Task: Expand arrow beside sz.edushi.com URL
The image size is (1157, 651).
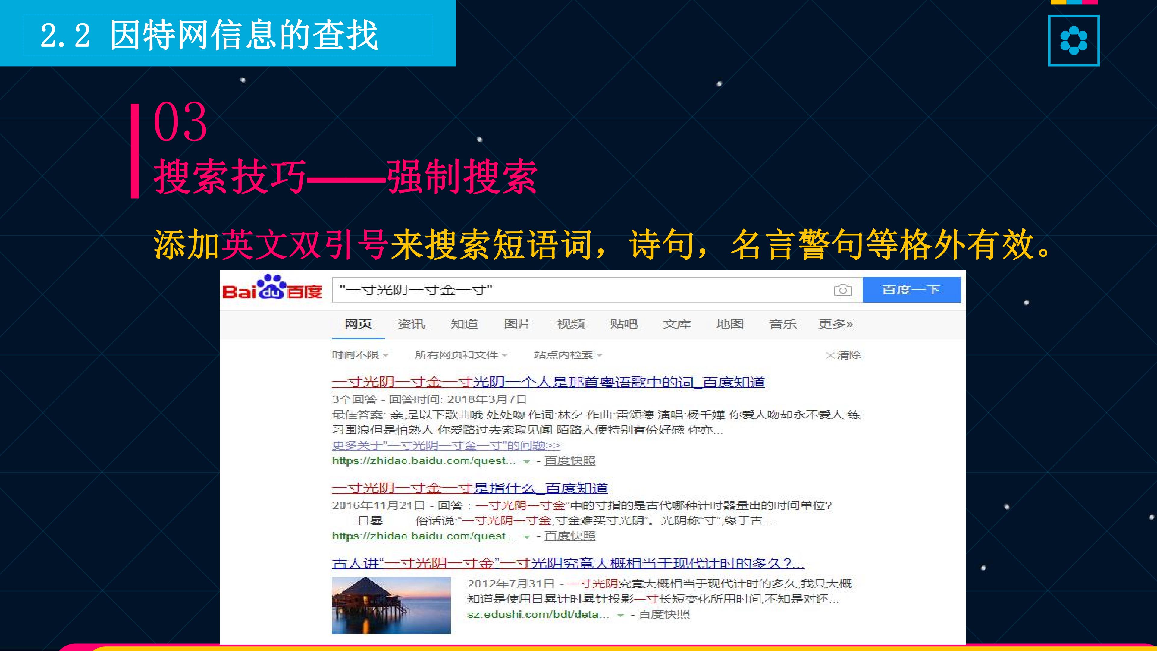Action: (x=620, y=615)
